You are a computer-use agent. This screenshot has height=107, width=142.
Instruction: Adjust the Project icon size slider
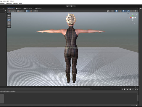[136, 105]
